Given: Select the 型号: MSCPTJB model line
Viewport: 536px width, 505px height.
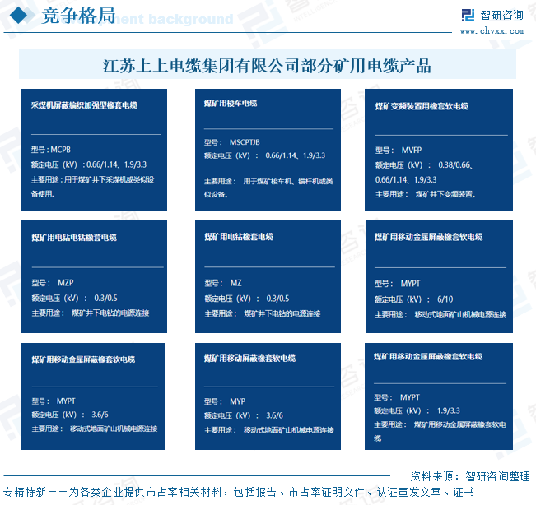Looking at the screenshot, I should point(232,142).
